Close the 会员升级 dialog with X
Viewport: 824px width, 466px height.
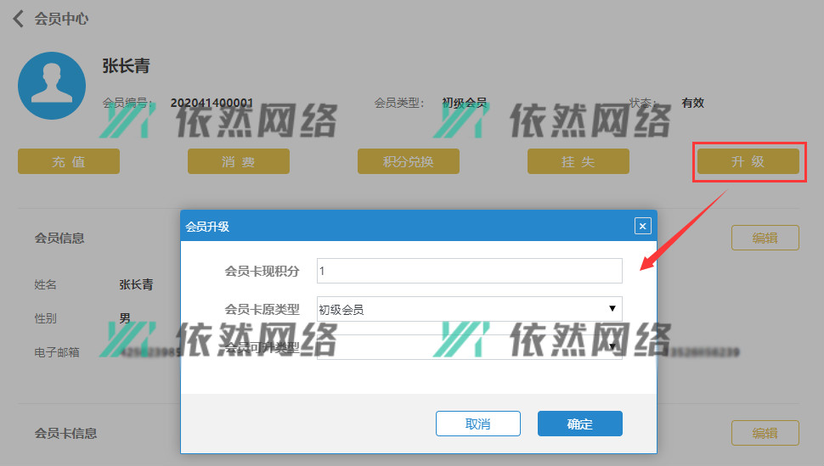tap(642, 226)
